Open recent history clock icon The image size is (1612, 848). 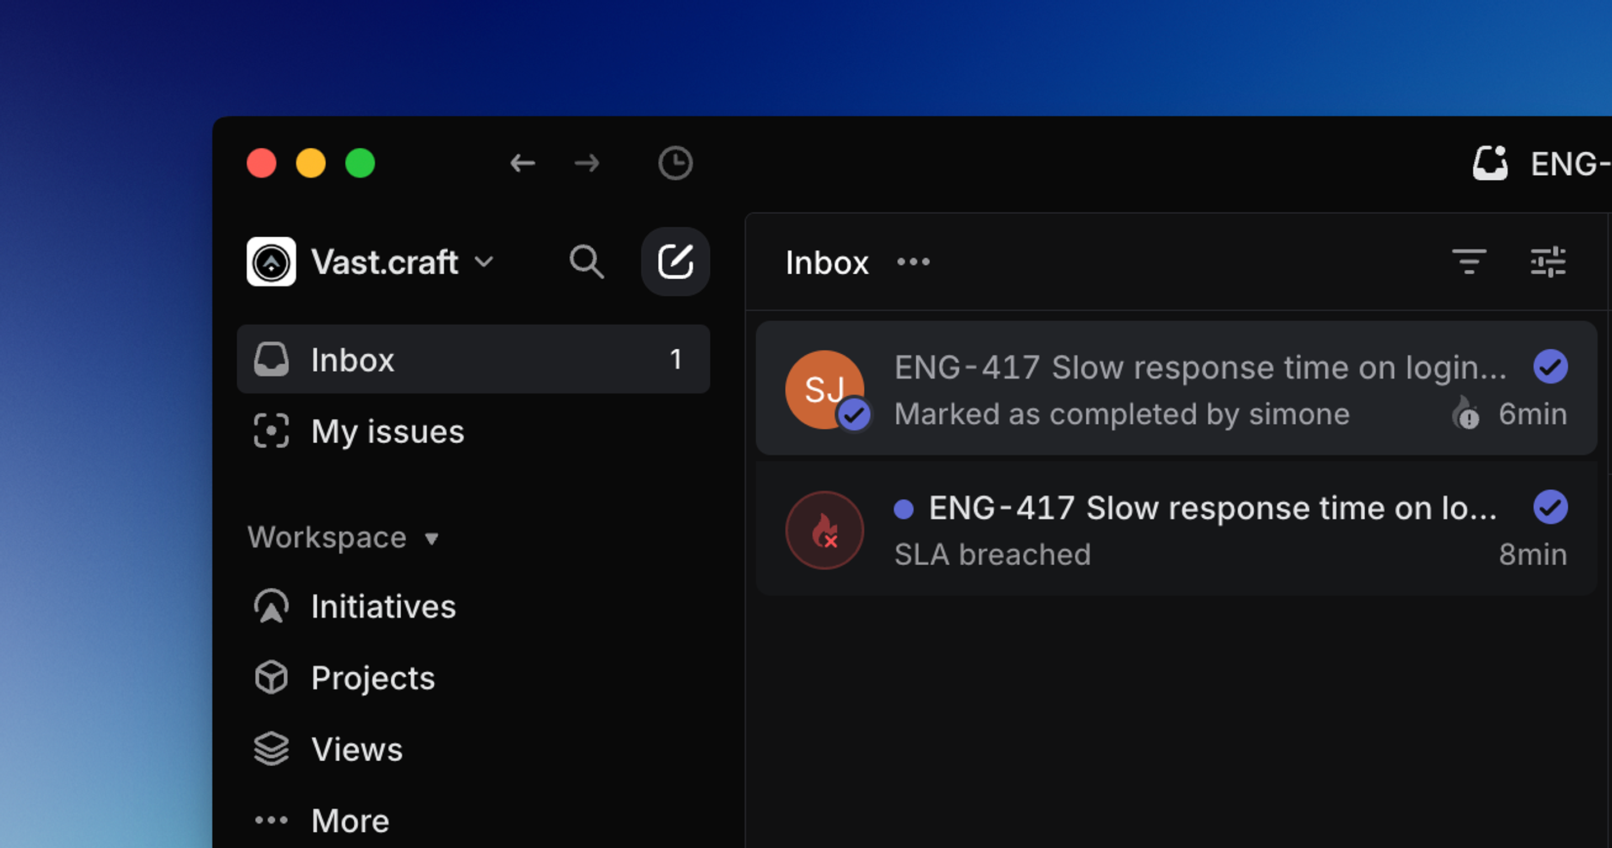675,163
